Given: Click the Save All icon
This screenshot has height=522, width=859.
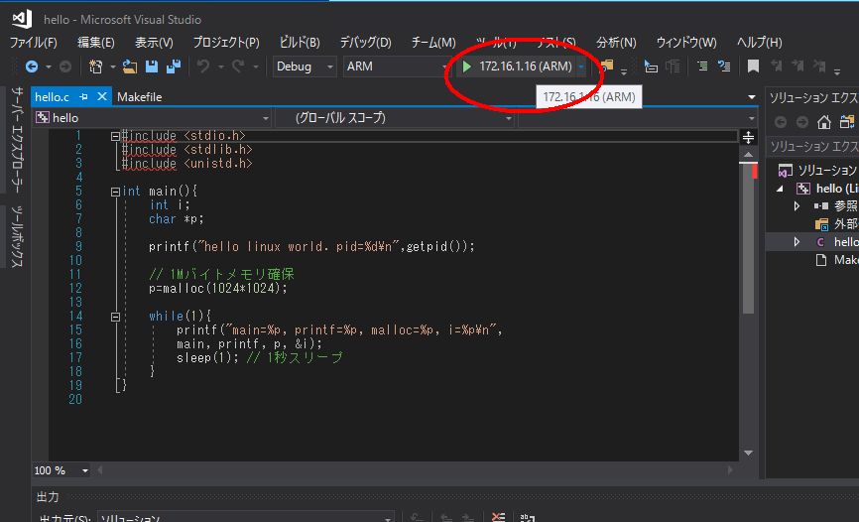Looking at the screenshot, I should point(174,66).
